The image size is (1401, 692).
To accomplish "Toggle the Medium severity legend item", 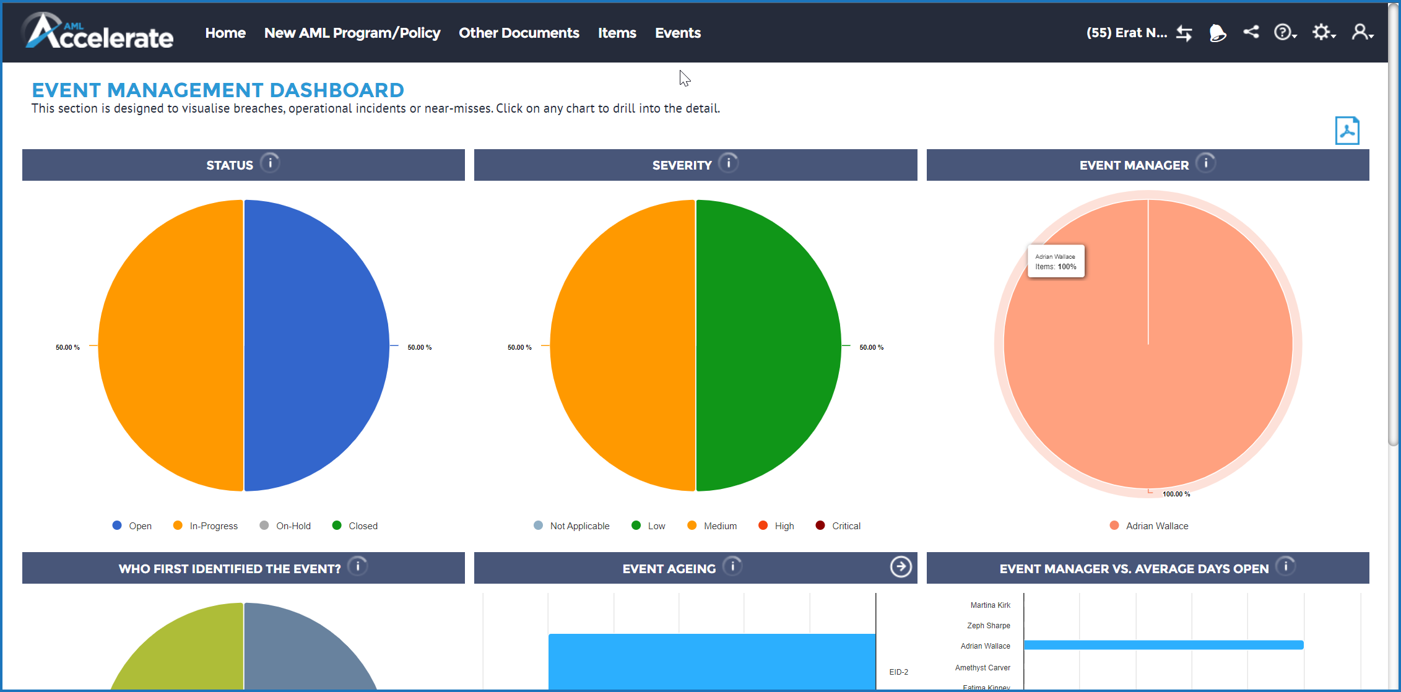I will [x=712, y=525].
